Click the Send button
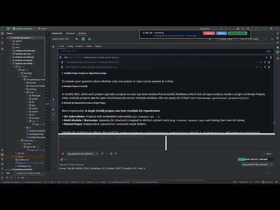 click(267, 154)
